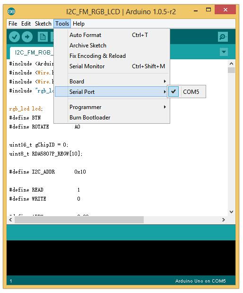Click the vertical scrollbar up arrow
Screen dimensions: 243x293
pos(232,64)
